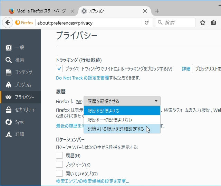Click the ブロックリストを button
Screen dimensions: 221x186
(x=206, y=69)
